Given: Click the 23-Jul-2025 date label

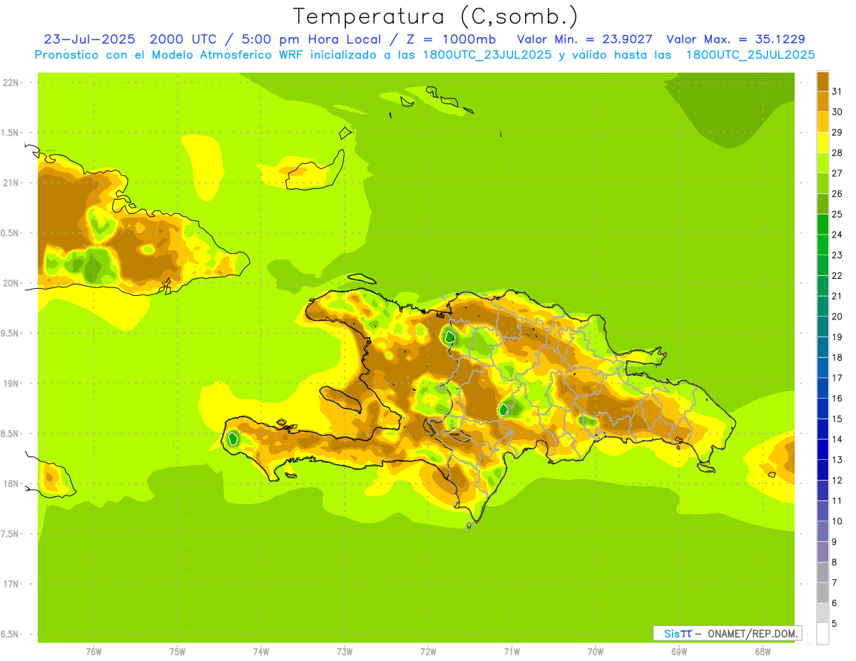Looking at the screenshot, I should point(89,39).
